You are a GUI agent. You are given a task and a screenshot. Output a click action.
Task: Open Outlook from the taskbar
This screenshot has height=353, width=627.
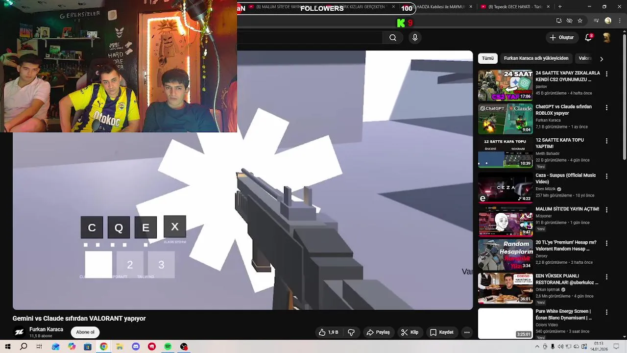click(55, 347)
